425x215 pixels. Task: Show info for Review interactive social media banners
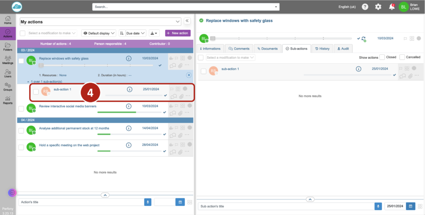coord(129,106)
